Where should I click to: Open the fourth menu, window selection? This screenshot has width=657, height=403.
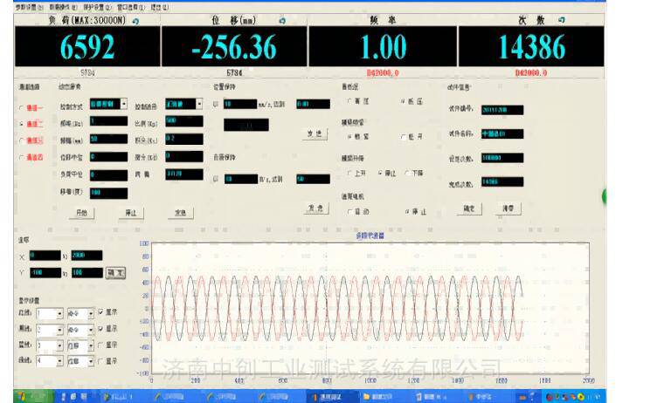coord(130,7)
